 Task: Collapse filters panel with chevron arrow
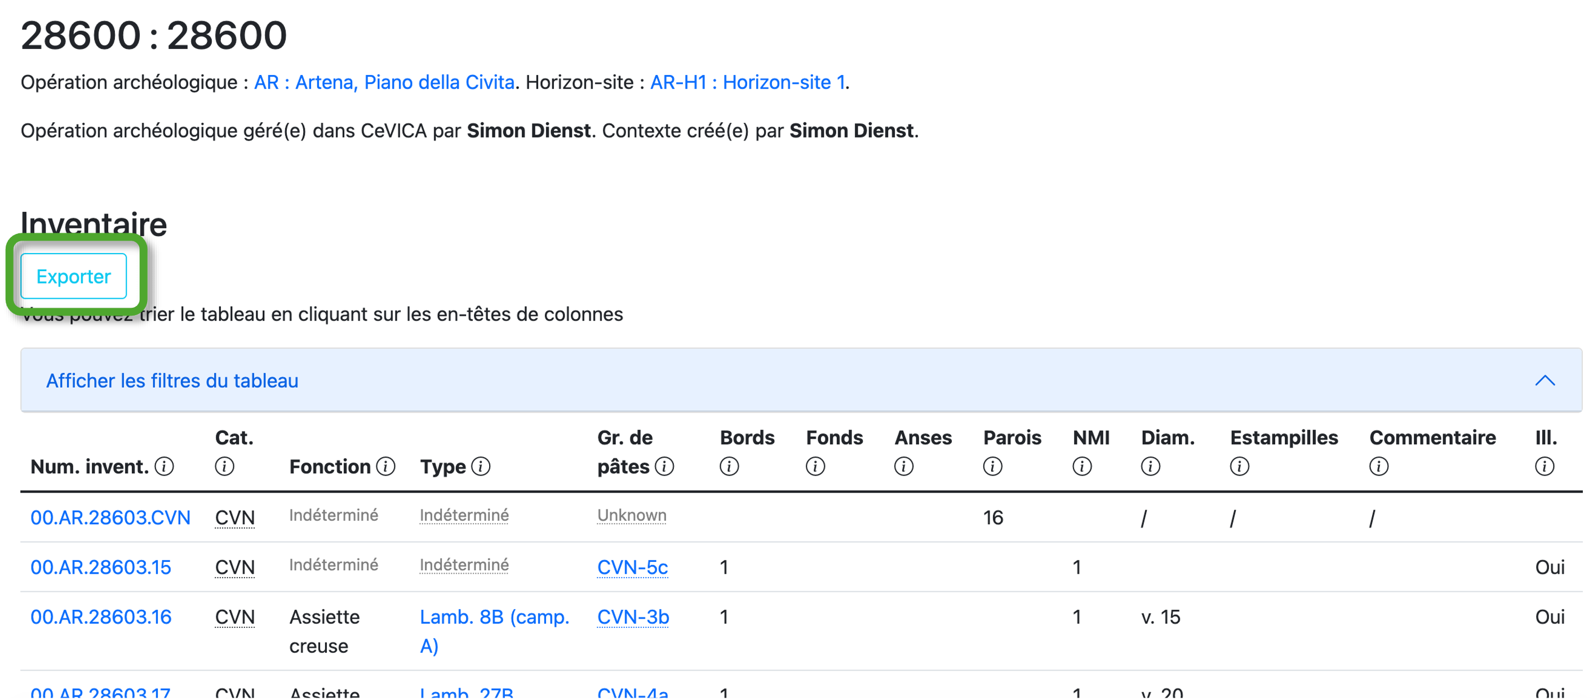tap(1544, 380)
